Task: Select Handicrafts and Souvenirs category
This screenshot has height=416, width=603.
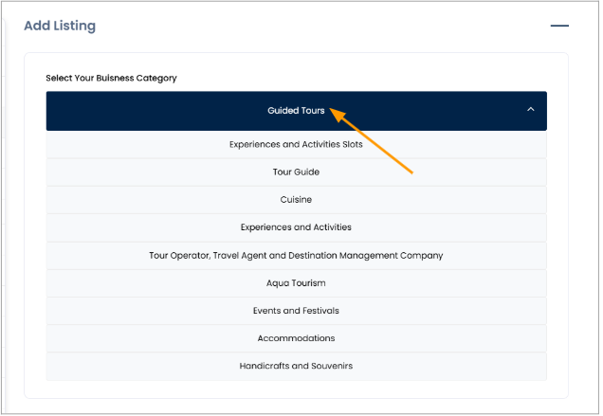Action: [x=296, y=366]
